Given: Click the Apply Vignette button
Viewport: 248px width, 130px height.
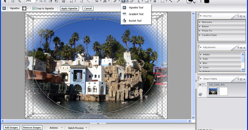Looking at the screenshot, I should [69, 9].
